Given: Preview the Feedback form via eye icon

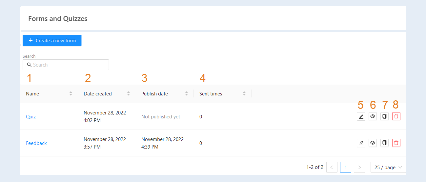Looking at the screenshot, I should coord(373,143).
